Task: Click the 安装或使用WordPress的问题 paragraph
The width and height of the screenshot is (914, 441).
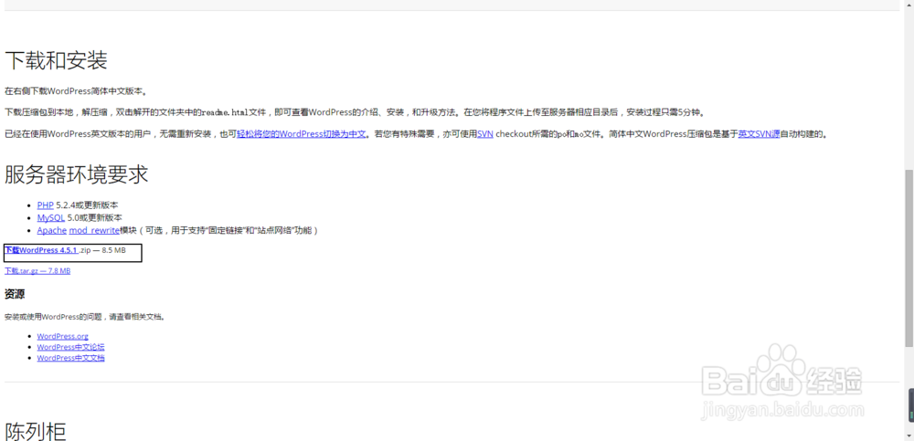Action: click(x=84, y=318)
